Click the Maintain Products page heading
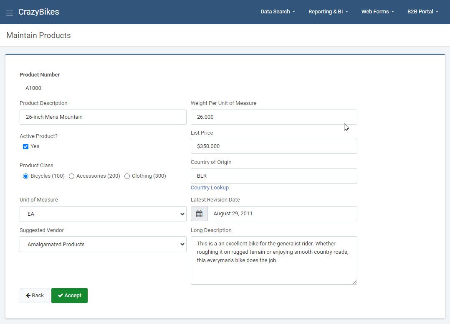Screen dimensions: 450x324 (x=38, y=36)
